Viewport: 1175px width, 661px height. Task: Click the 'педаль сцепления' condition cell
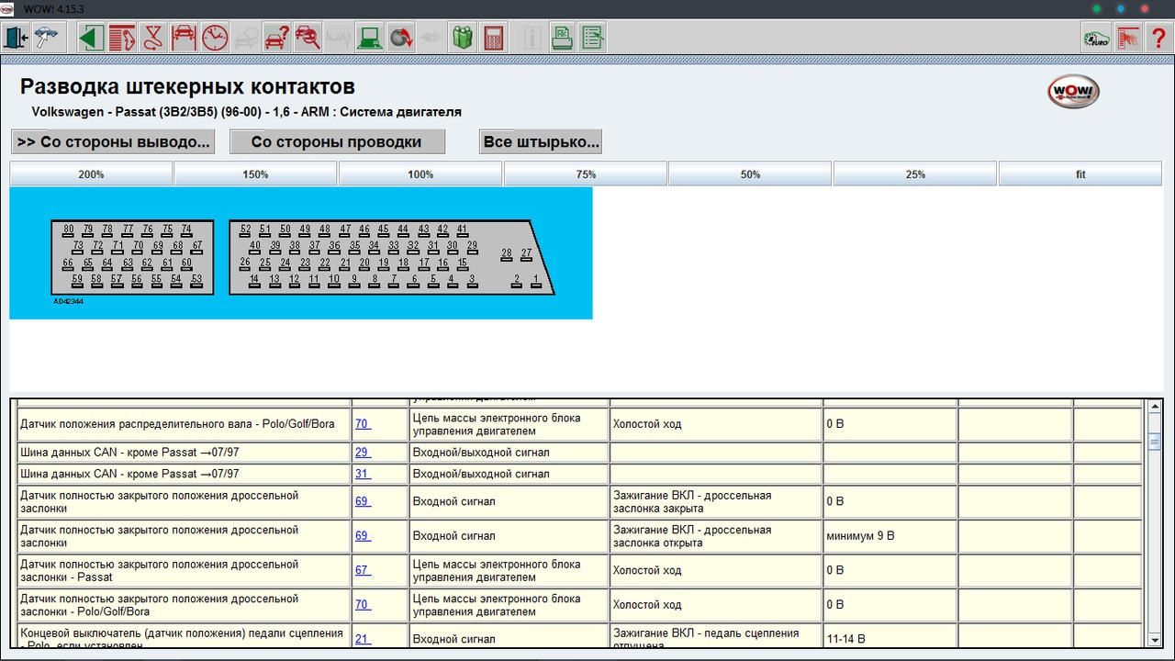(x=715, y=636)
